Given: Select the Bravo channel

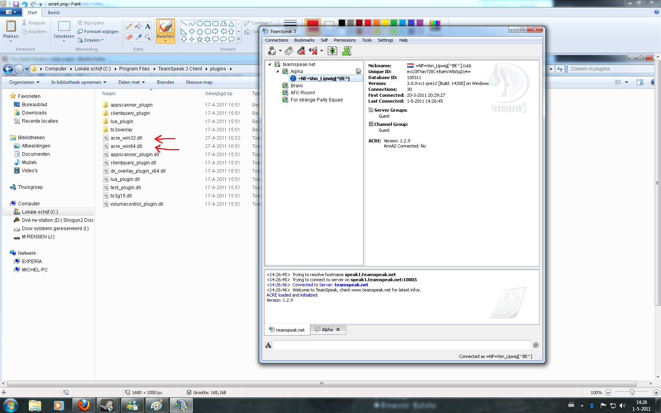Looking at the screenshot, I should (297, 85).
